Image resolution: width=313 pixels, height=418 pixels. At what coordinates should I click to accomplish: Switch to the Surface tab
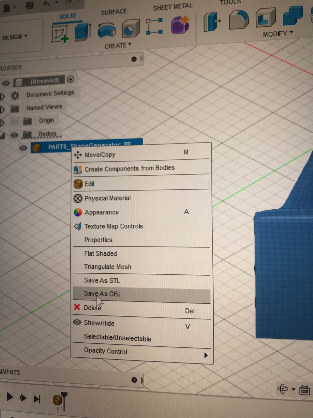coord(114,12)
